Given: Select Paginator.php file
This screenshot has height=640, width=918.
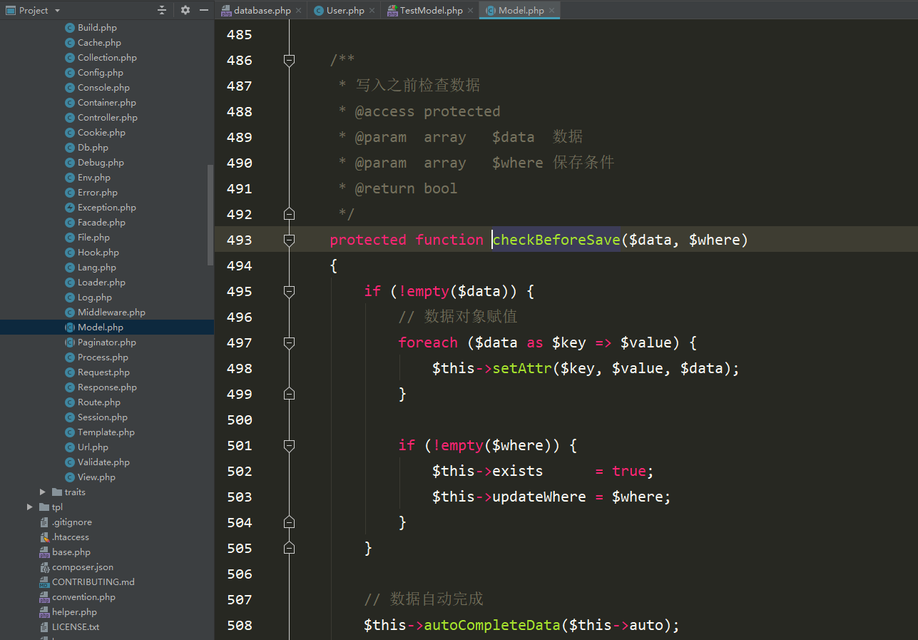Looking at the screenshot, I should [107, 342].
